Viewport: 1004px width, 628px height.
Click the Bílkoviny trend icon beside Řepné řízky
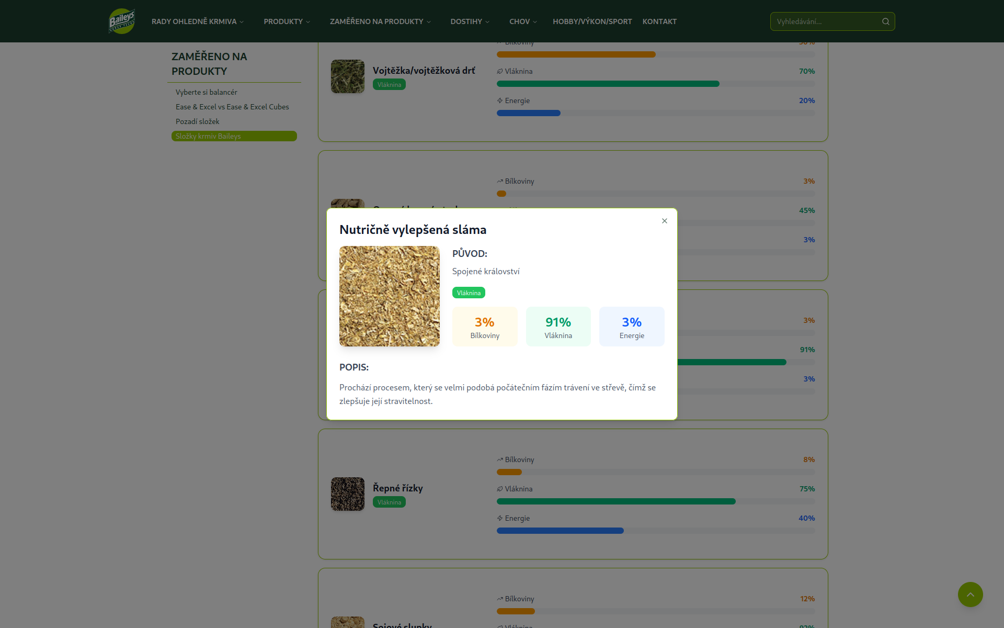click(x=500, y=459)
